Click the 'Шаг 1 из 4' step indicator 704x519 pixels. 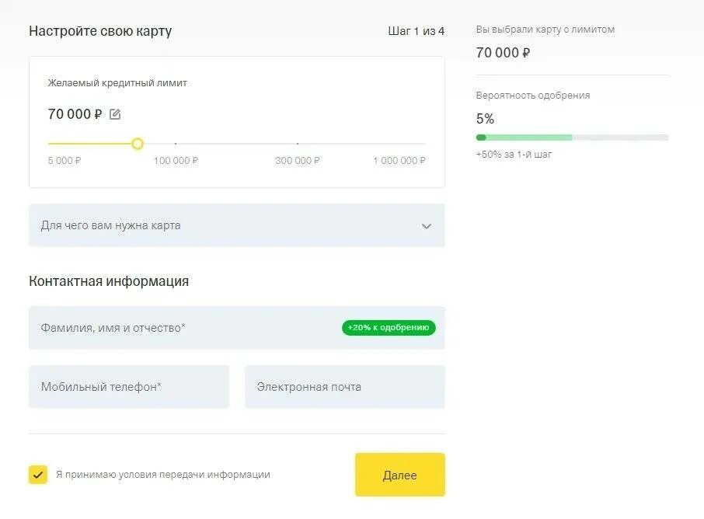(416, 31)
